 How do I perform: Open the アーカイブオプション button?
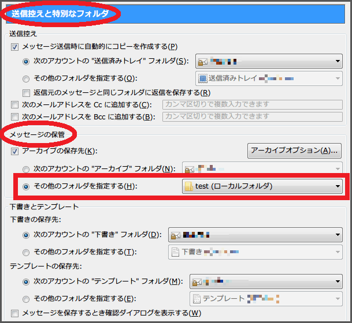point(294,151)
